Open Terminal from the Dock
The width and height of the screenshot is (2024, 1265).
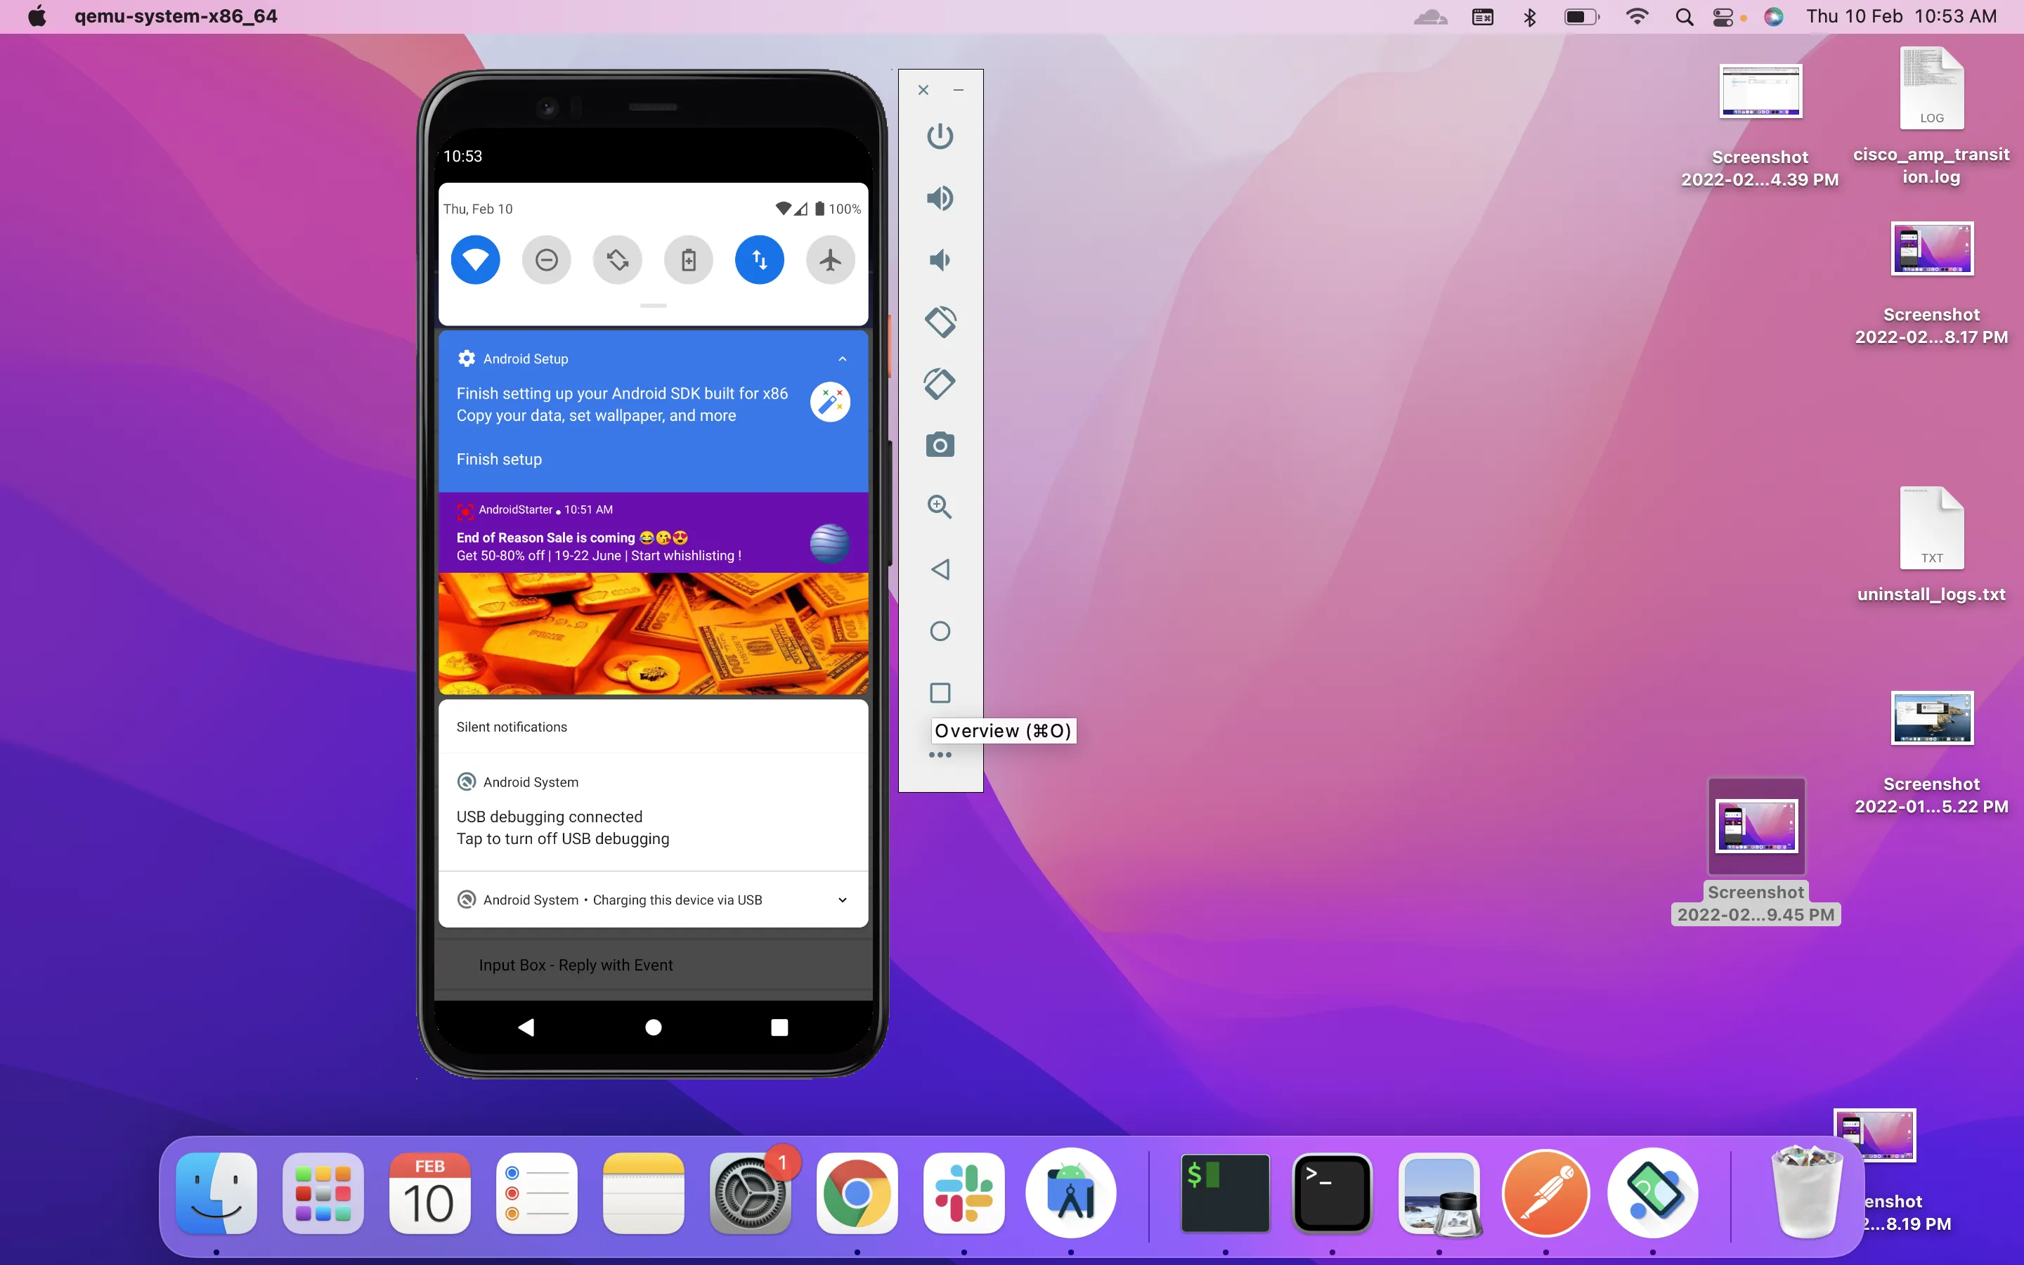[x=1332, y=1193]
